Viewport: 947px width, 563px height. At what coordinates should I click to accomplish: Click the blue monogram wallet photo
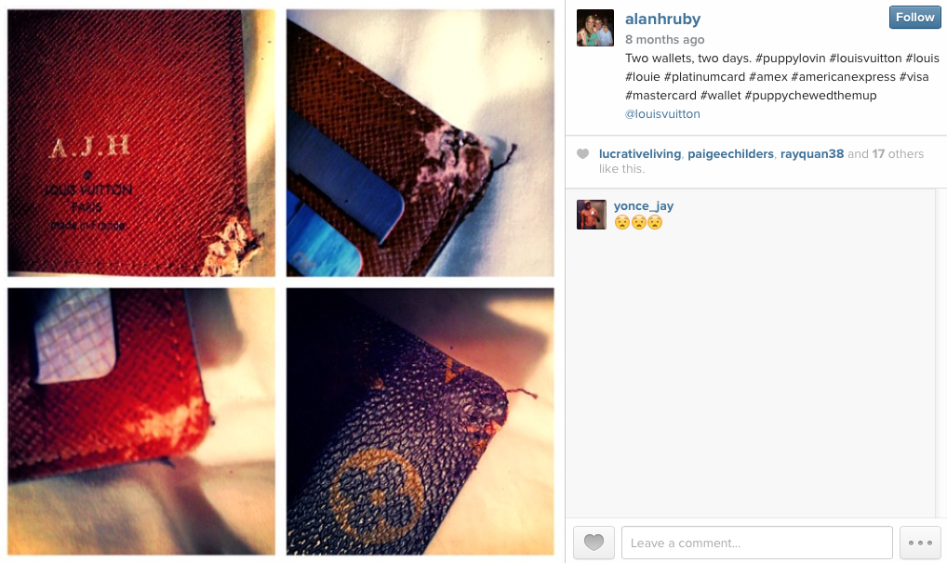[420, 421]
